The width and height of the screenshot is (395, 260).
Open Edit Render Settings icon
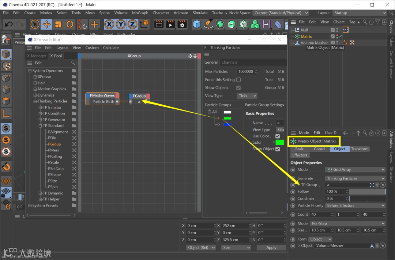(182, 25)
